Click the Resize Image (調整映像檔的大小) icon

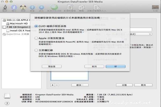pyautogui.click(x=97, y=7)
